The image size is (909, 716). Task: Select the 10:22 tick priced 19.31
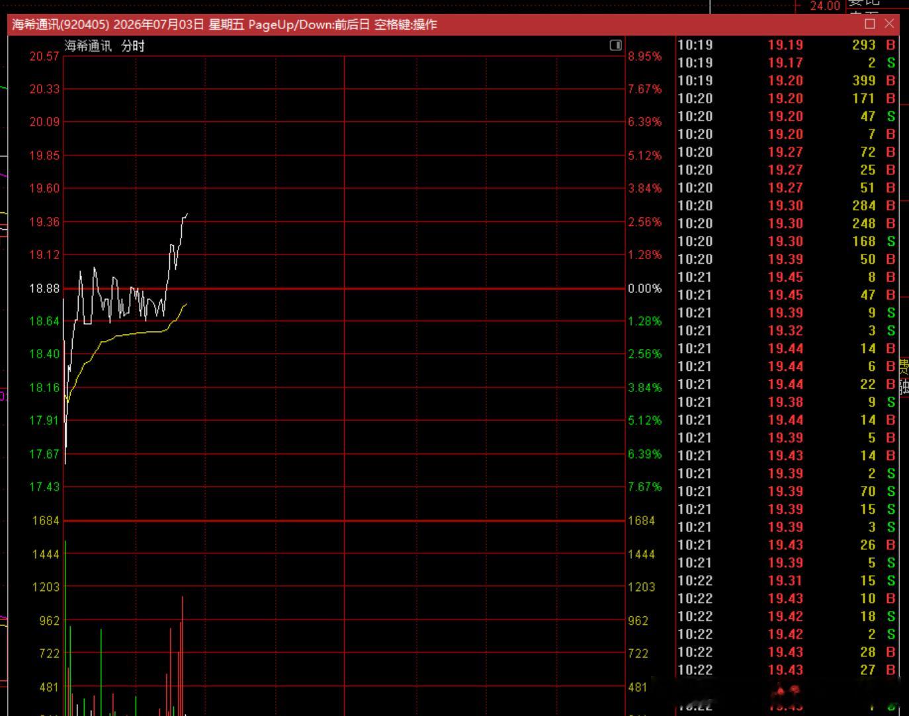(787, 580)
